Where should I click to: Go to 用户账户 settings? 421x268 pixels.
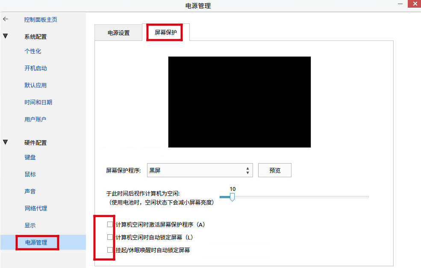(x=35, y=119)
